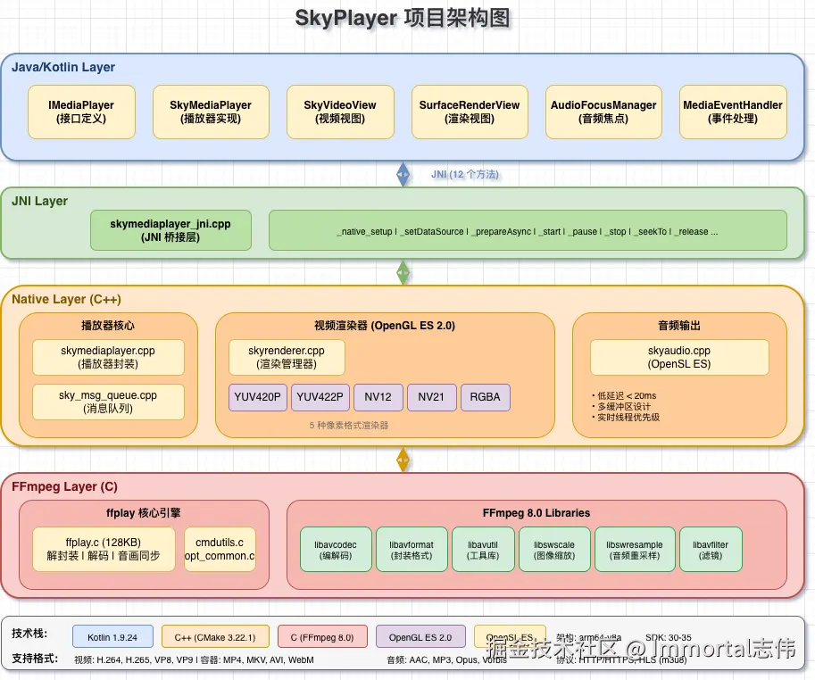Click the '实时线程优先级' bullet
Image resolution: width=815 pixels, height=680 pixels.
625,417
